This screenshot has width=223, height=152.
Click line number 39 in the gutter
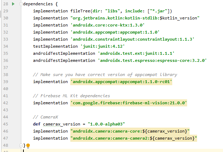[5, 82]
